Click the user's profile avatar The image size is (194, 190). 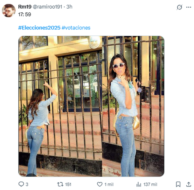pos(9,11)
